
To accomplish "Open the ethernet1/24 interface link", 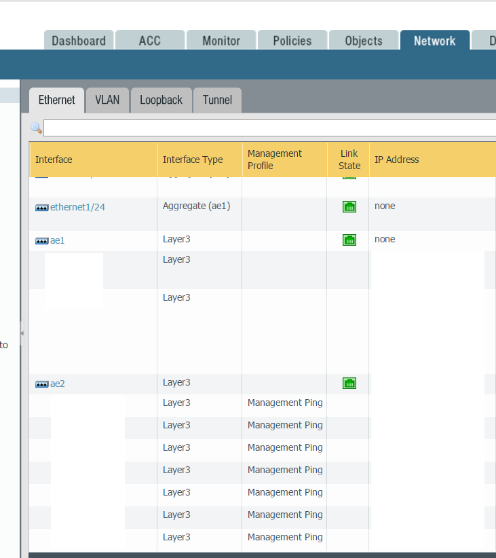I will tap(77, 207).
